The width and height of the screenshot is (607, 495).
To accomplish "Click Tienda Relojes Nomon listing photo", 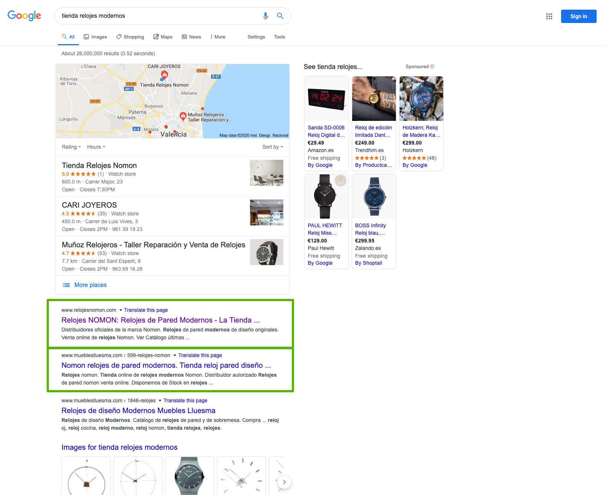I will pyautogui.click(x=267, y=173).
